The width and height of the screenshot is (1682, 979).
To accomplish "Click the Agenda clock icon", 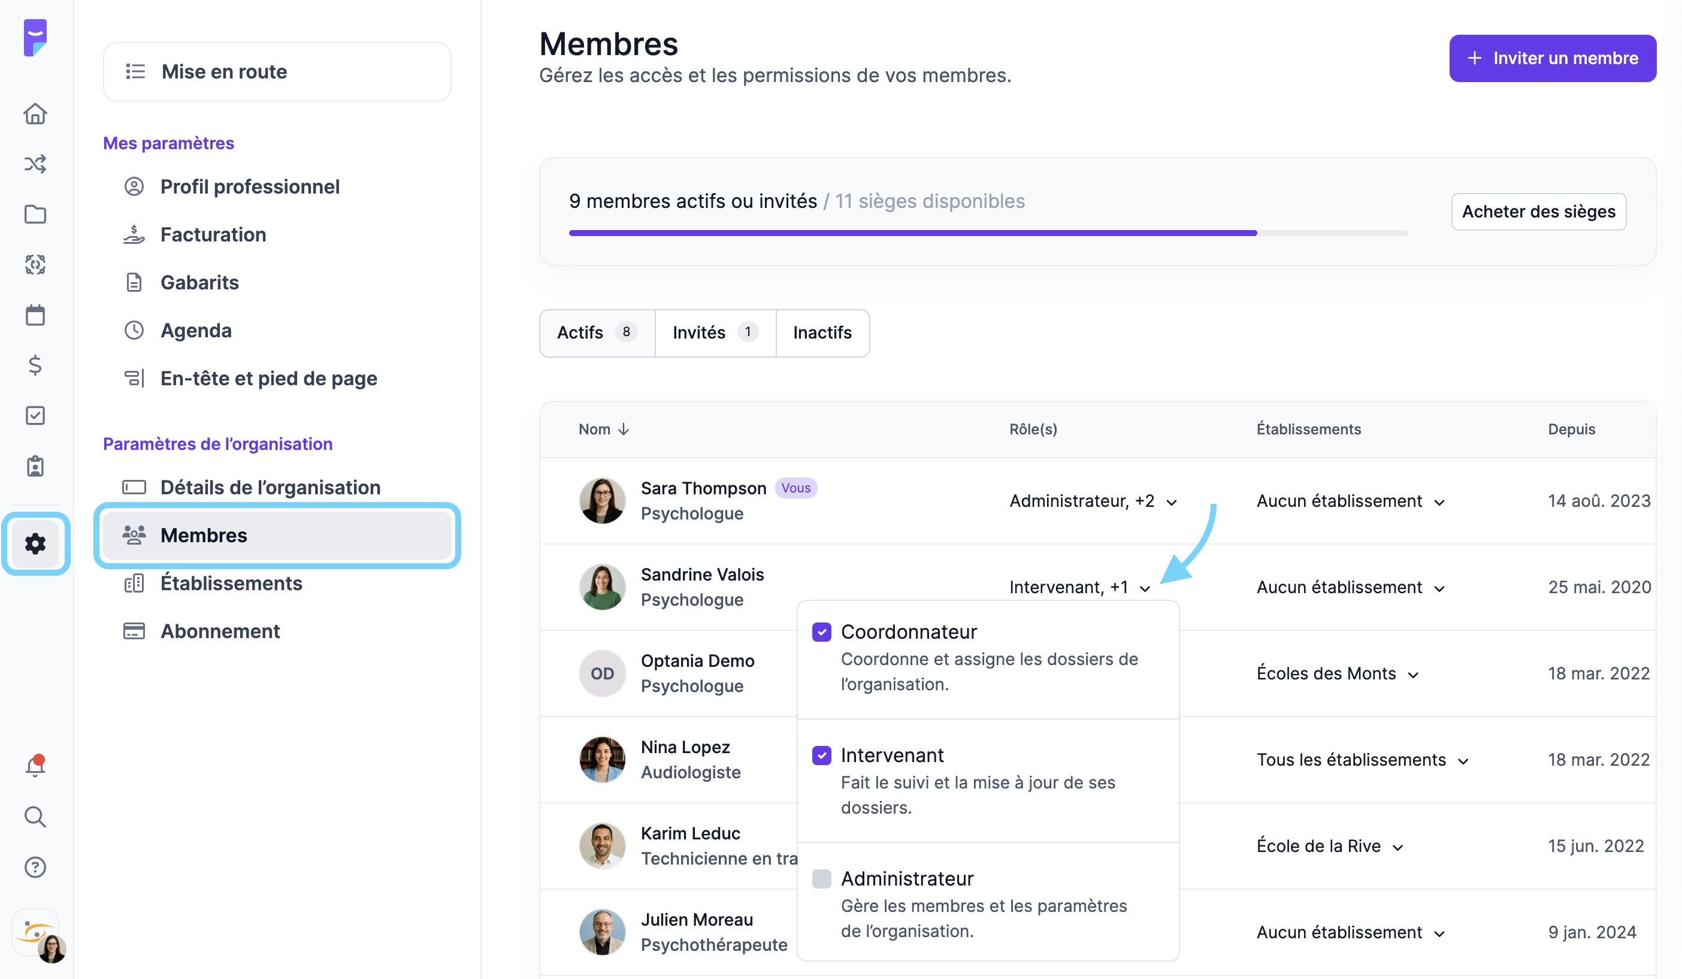I will coord(134,331).
